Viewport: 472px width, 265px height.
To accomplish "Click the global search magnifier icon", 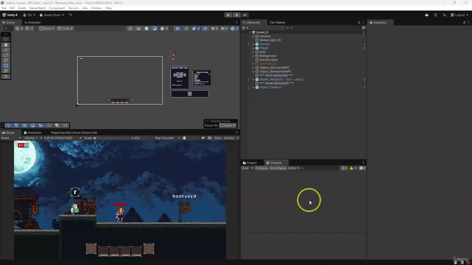I will [444, 15].
